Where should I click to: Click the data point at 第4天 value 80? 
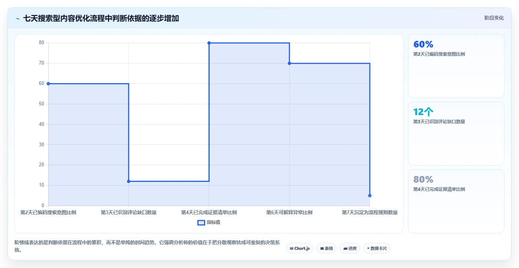[209, 43]
